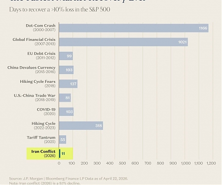Click the COVID-19 bar

(66, 112)
